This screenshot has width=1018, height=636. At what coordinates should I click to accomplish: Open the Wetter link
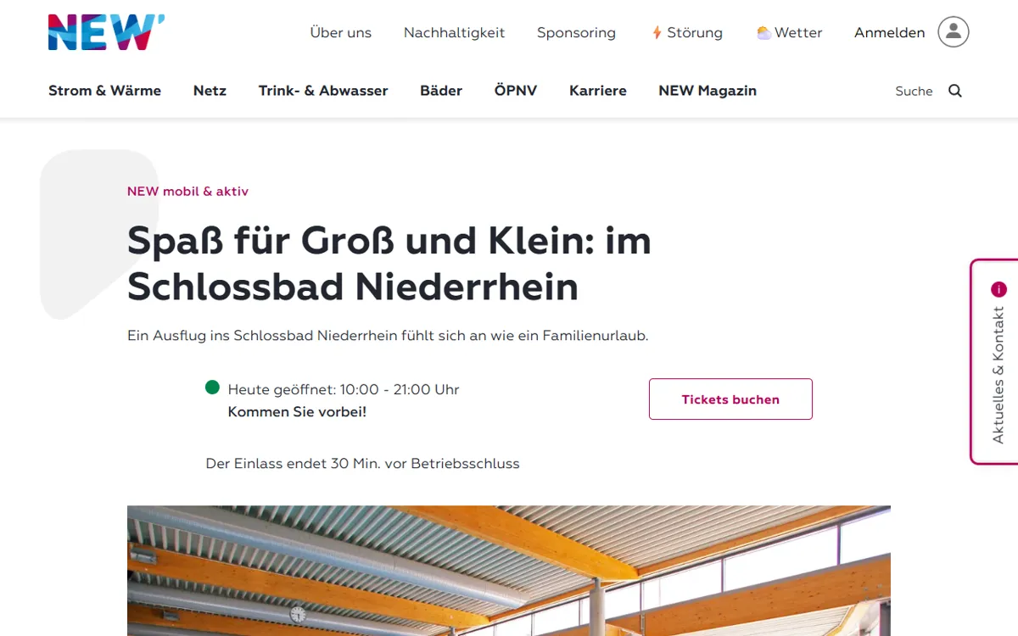tap(789, 32)
